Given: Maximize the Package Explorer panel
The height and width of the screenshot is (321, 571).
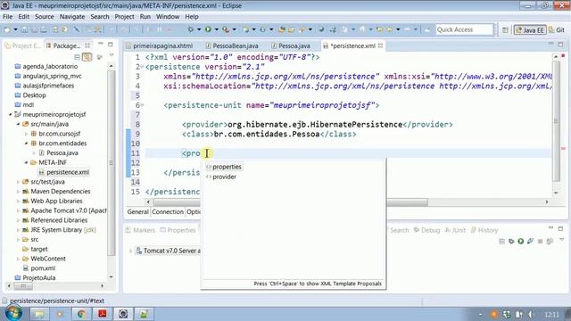Looking at the screenshot, I should click(x=111, y=44).
